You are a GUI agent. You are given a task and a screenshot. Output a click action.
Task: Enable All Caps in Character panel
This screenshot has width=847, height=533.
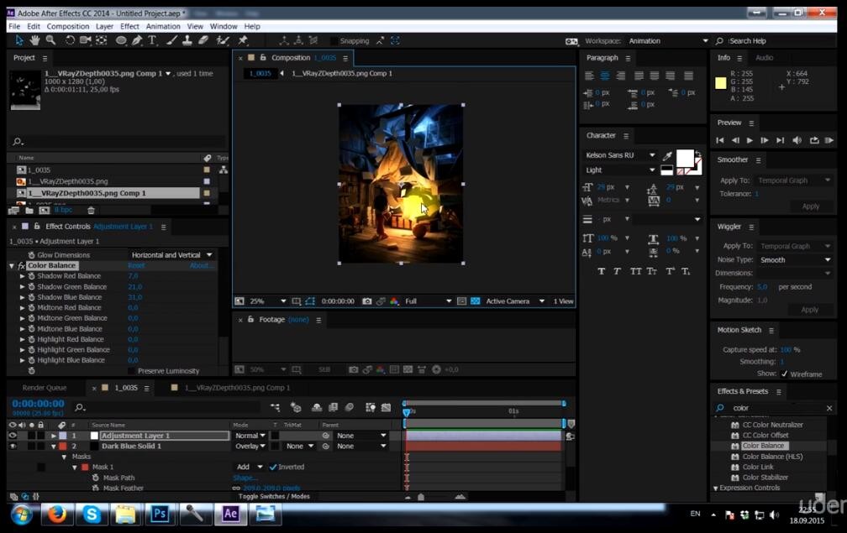[x=635, y=271]
